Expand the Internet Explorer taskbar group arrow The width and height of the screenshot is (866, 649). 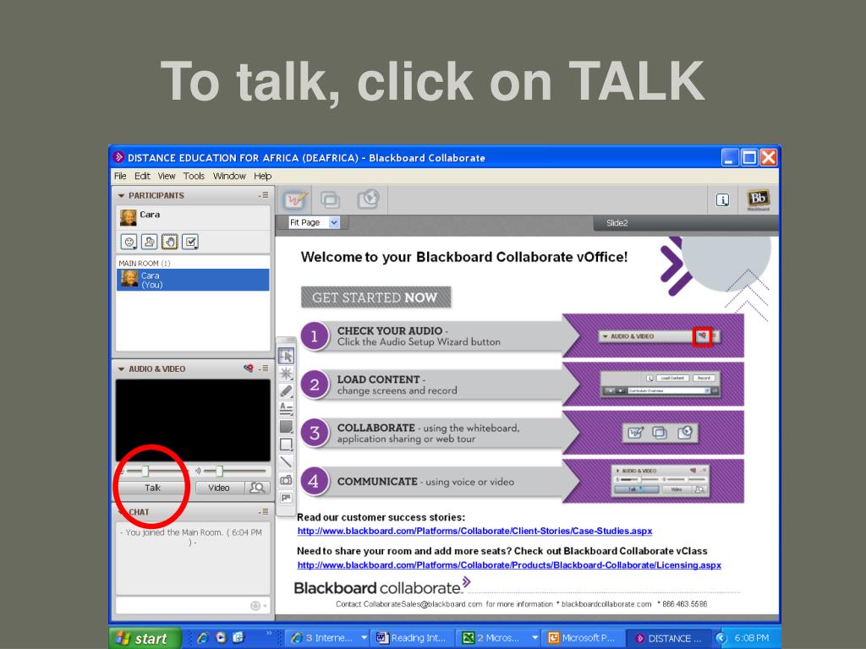pos(364,637)
